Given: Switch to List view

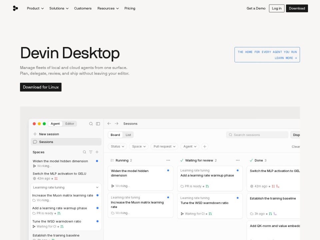Looking at the screenshot, I should pyautogui.click(x=128, y=135).
